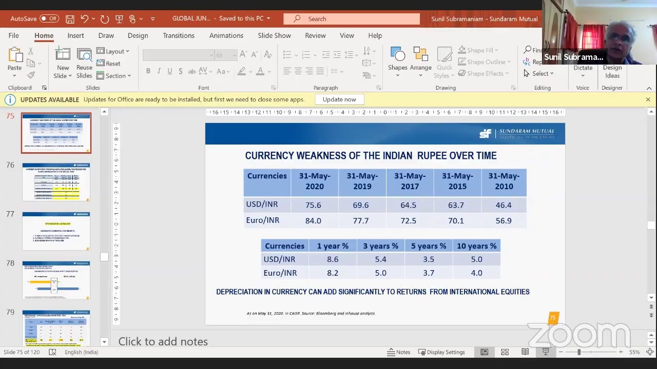Undo the last action
Image resolution: width=657 pixels, height=369 pixels.
[85, 18]
